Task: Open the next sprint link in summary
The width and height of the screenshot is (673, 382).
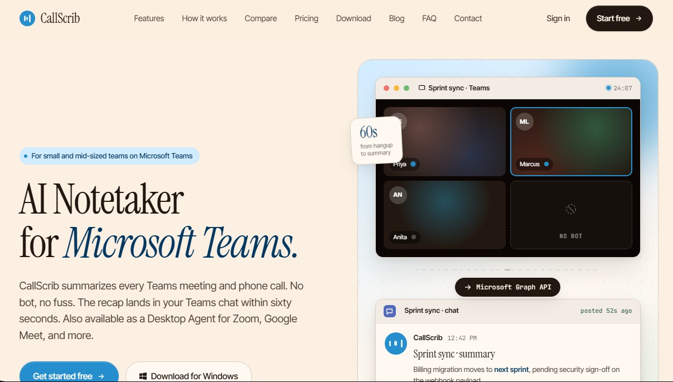Action: (x=512, y=370)
